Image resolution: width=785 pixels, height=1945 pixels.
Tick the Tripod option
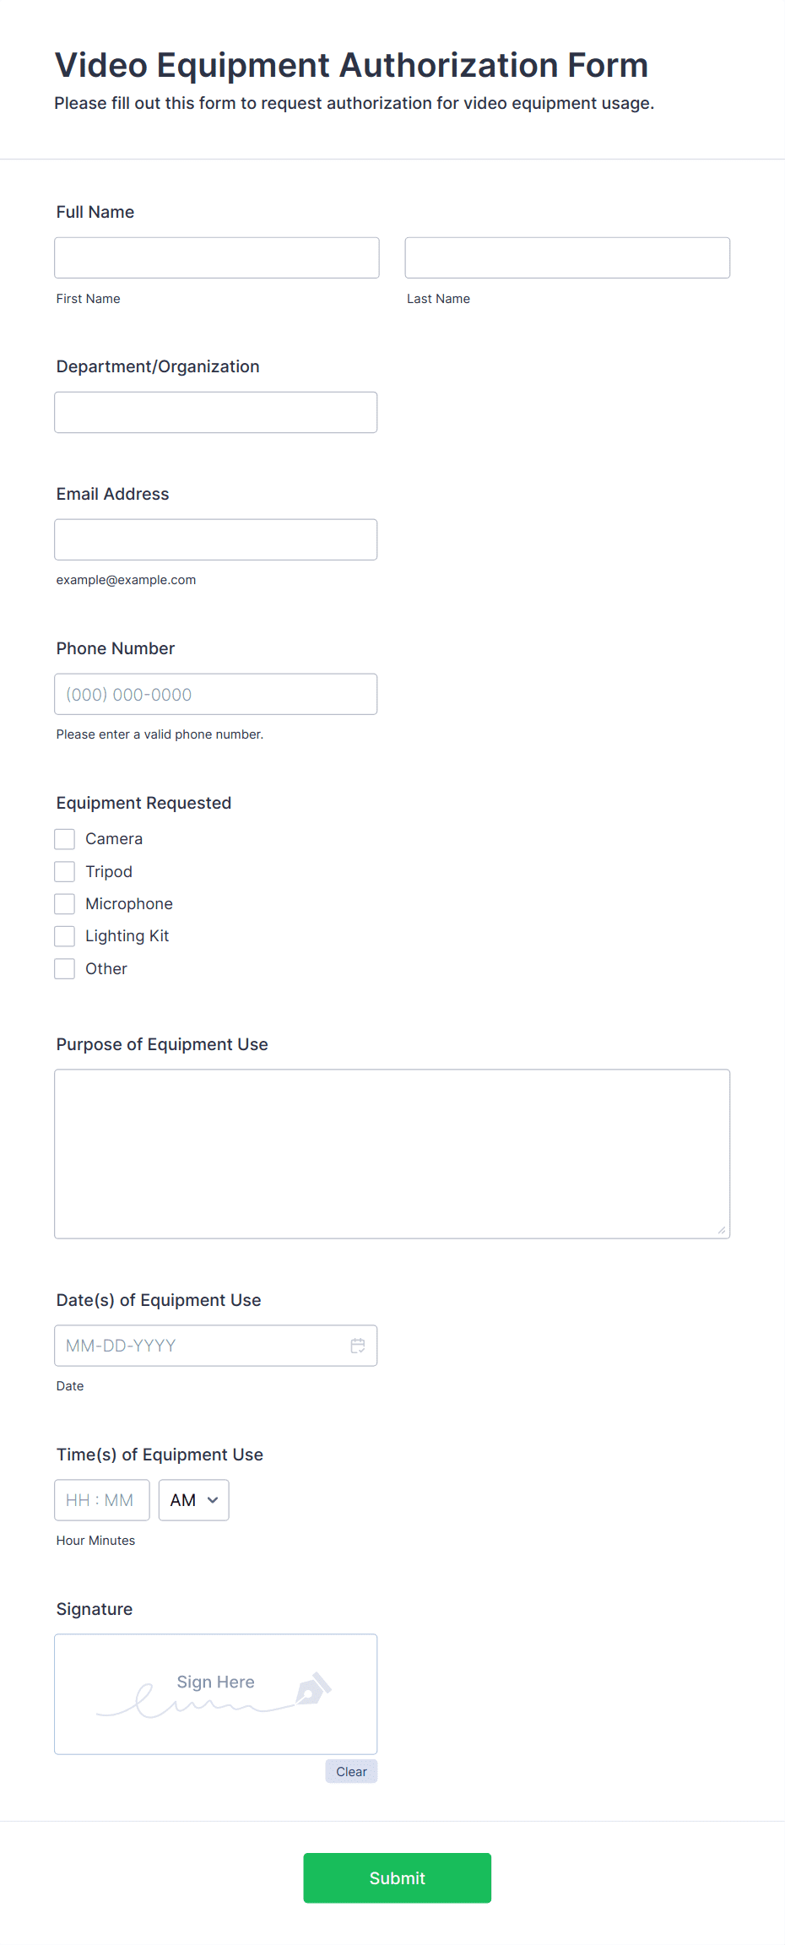[x=65, y=871]
